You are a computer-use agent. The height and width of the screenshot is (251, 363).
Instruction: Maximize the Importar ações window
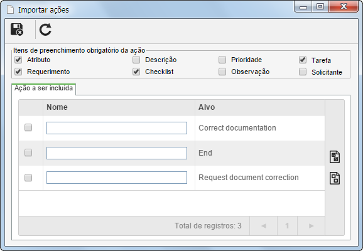click(x=320, y=6)
